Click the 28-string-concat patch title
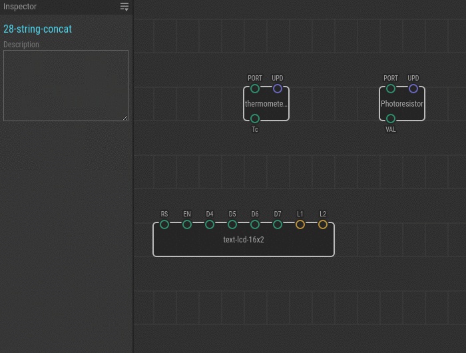This screenshot has width=466, height=353. coord(38,29)
